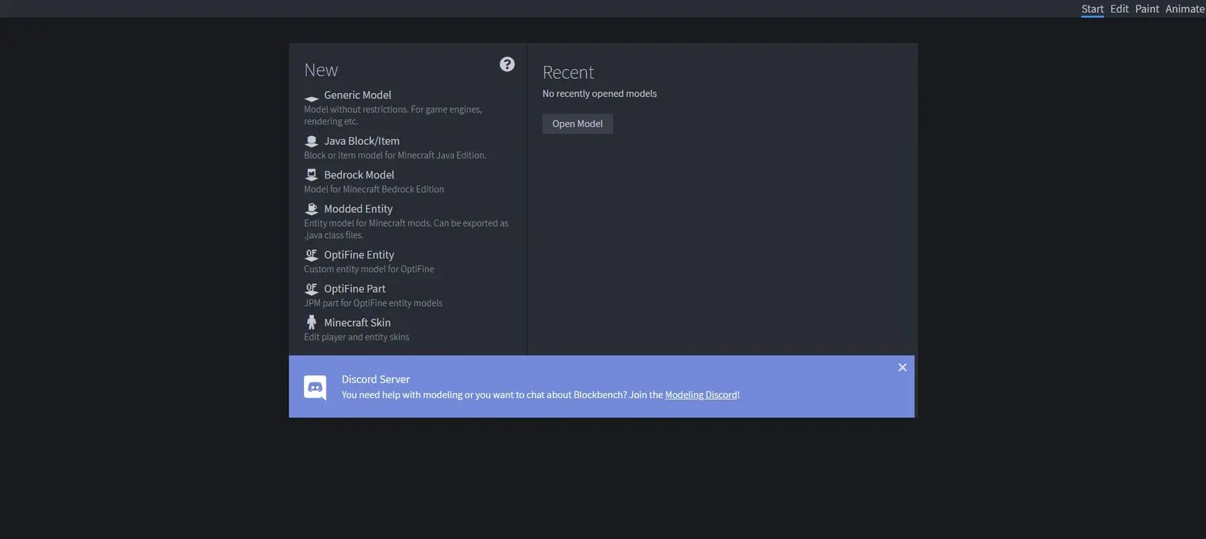Viewport: 1206px width, 539px height.
Task: Create a new Generic Model
Action: (x=357, y=95)
